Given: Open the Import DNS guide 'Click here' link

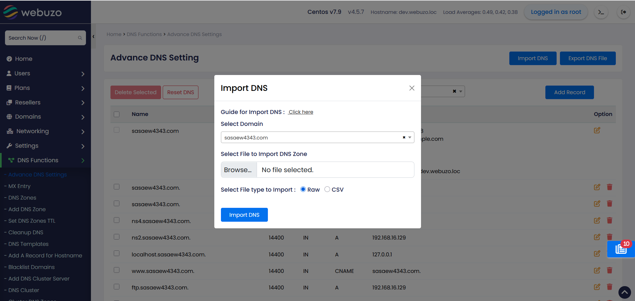Looking at the screenshot, I should pyautogui.click(x=301, y=112).
